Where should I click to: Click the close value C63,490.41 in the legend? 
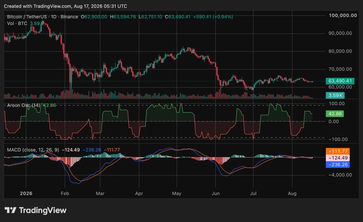[x=178, y=17]
